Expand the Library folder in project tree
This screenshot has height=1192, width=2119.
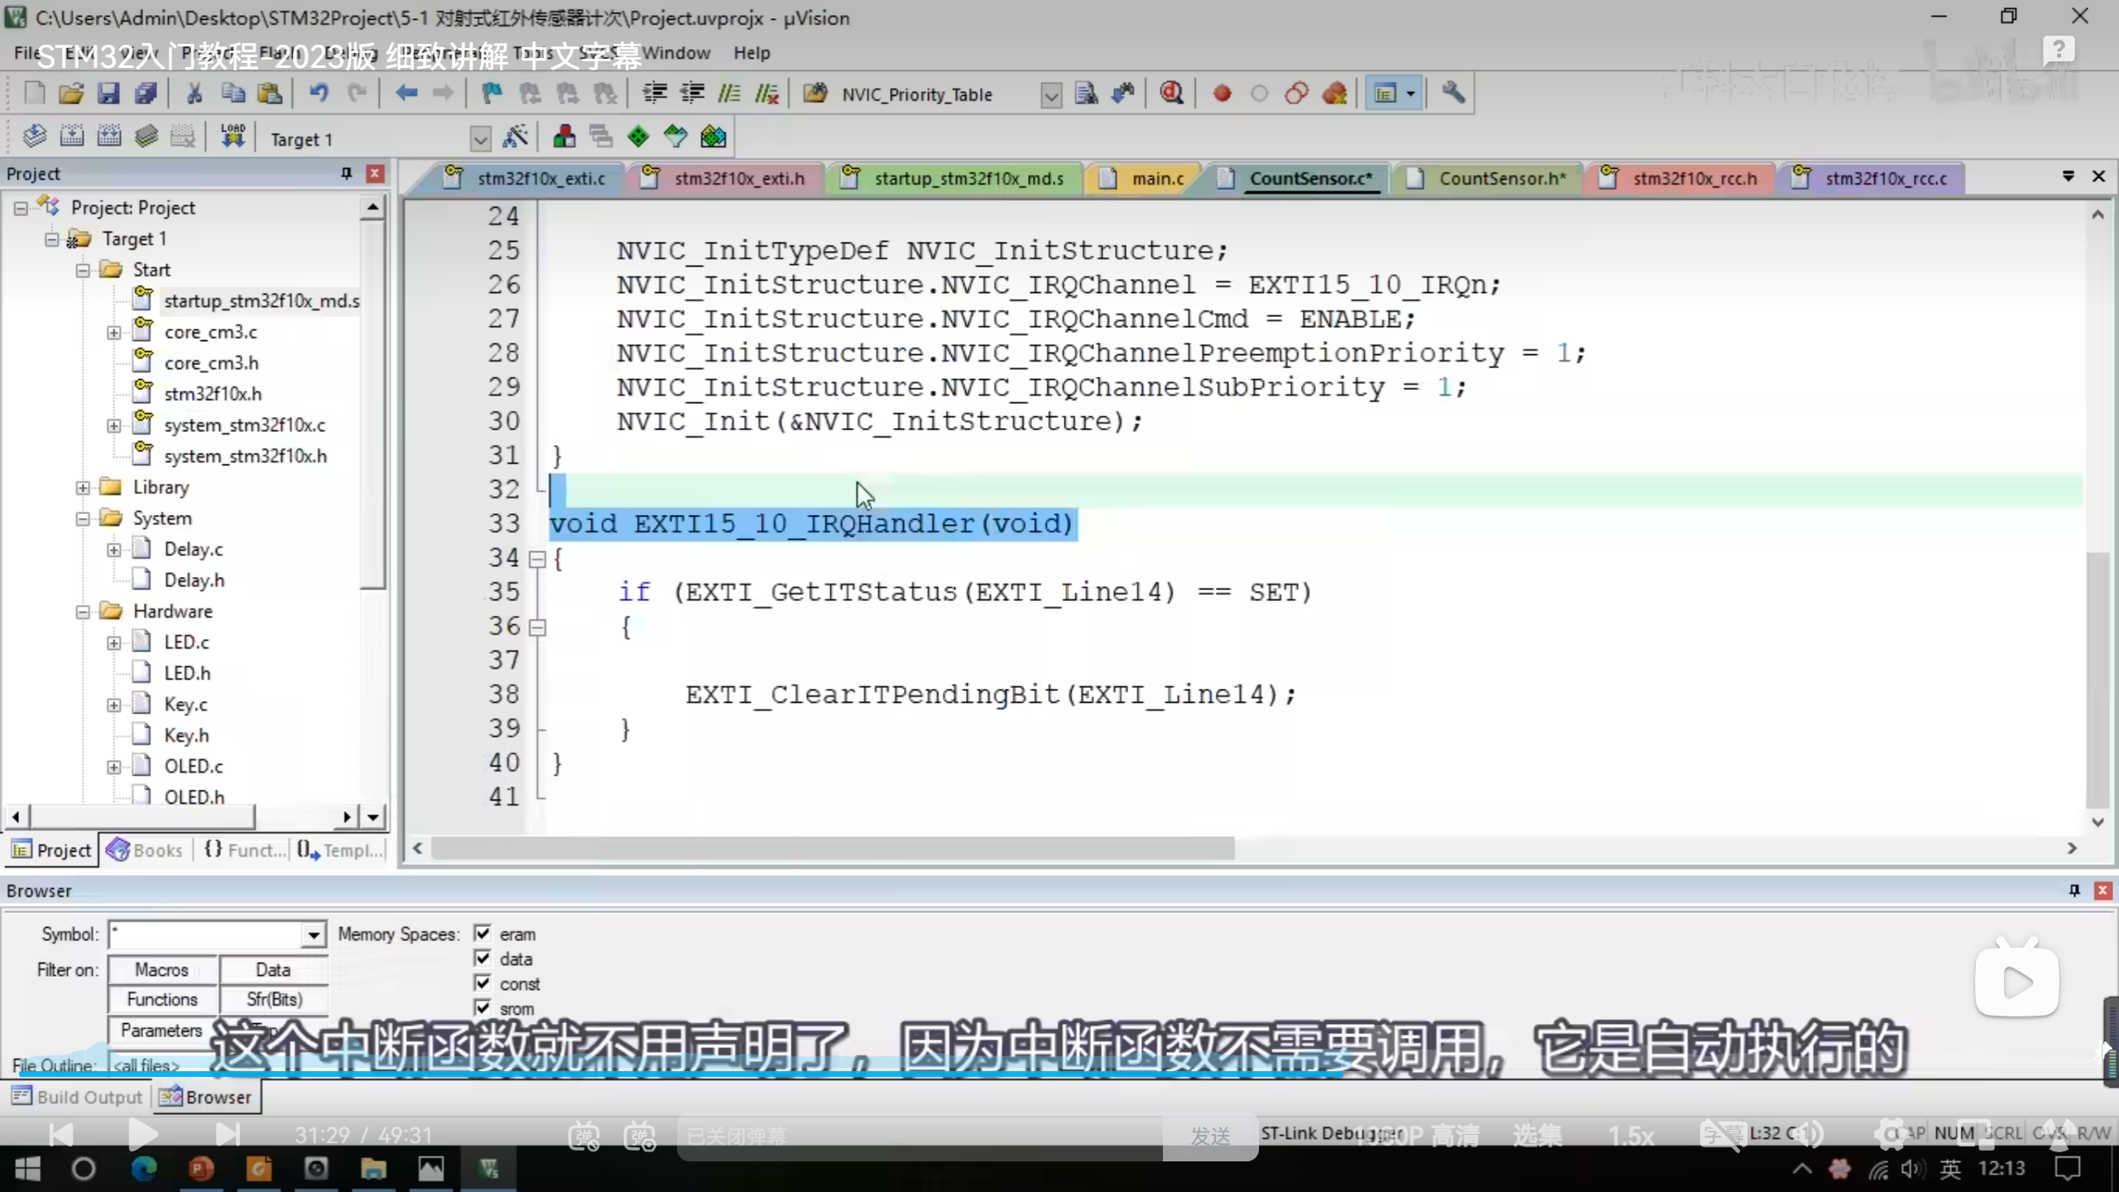[83, 488]
